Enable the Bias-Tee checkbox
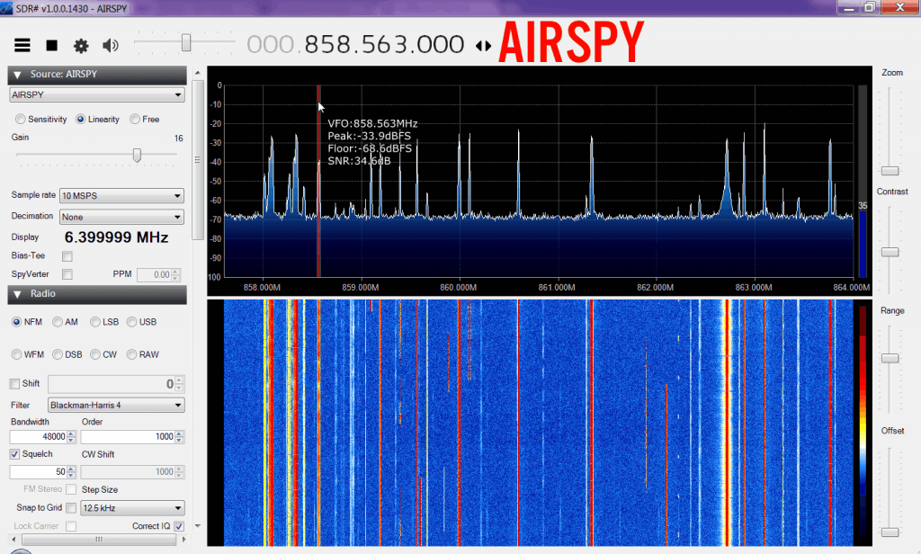The width and height of the screenshot is (921, 554). (x=67, y=256)
